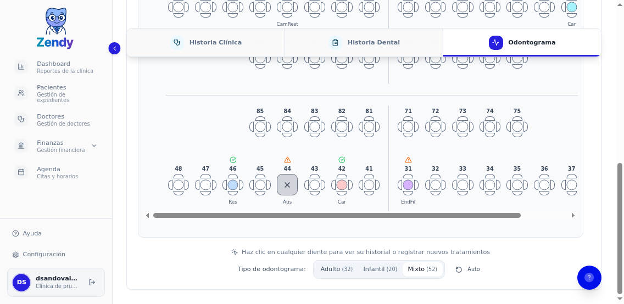Select primary tooth 71
Screen dimensions: 624x304
point(408,127)
